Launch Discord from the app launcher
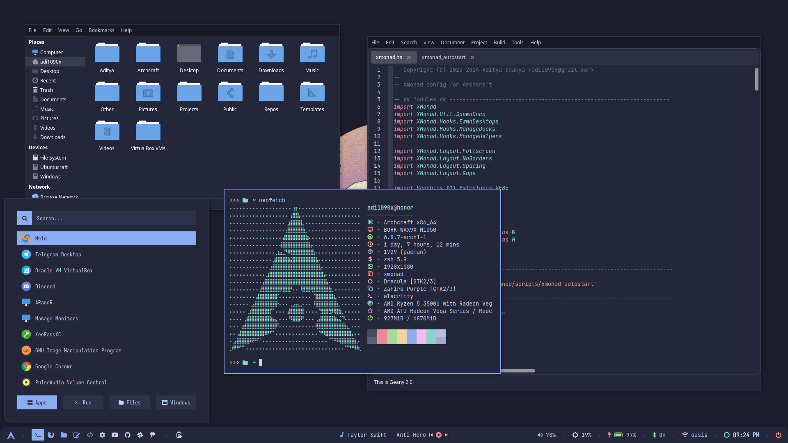 click(45, 286)
